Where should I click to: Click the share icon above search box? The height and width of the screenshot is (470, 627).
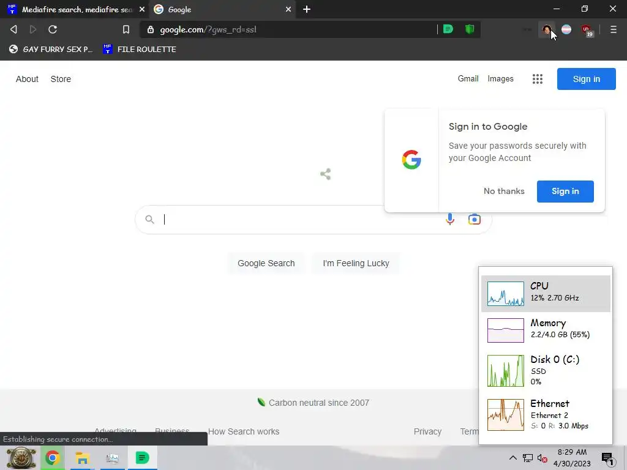coord(326,174)
